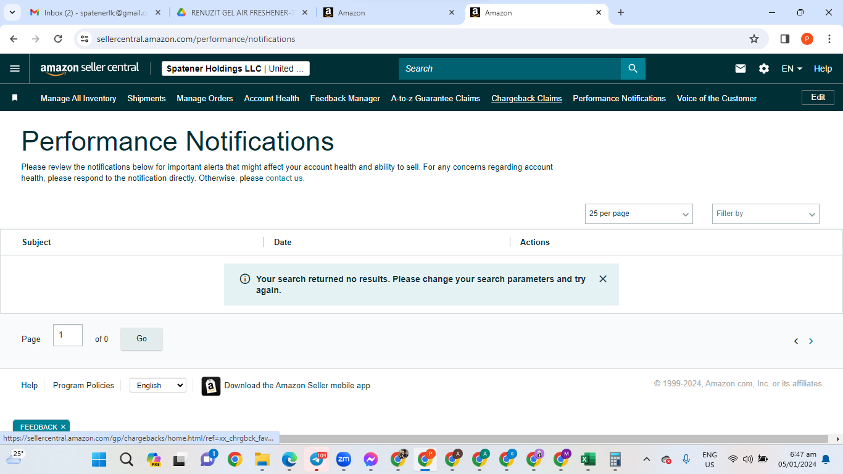The width and height of the screenshot is (843, 474).
Task: Open the notification bell in system tray
Action: click(826, 459)
